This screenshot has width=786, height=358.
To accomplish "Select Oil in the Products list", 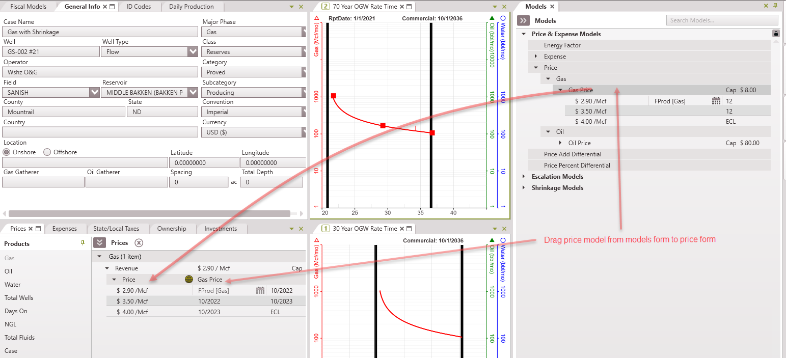I will pyautogui.click(x=9, y=271).
